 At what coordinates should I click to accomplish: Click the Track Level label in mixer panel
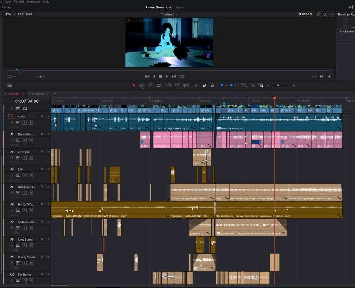click(347, 31)
